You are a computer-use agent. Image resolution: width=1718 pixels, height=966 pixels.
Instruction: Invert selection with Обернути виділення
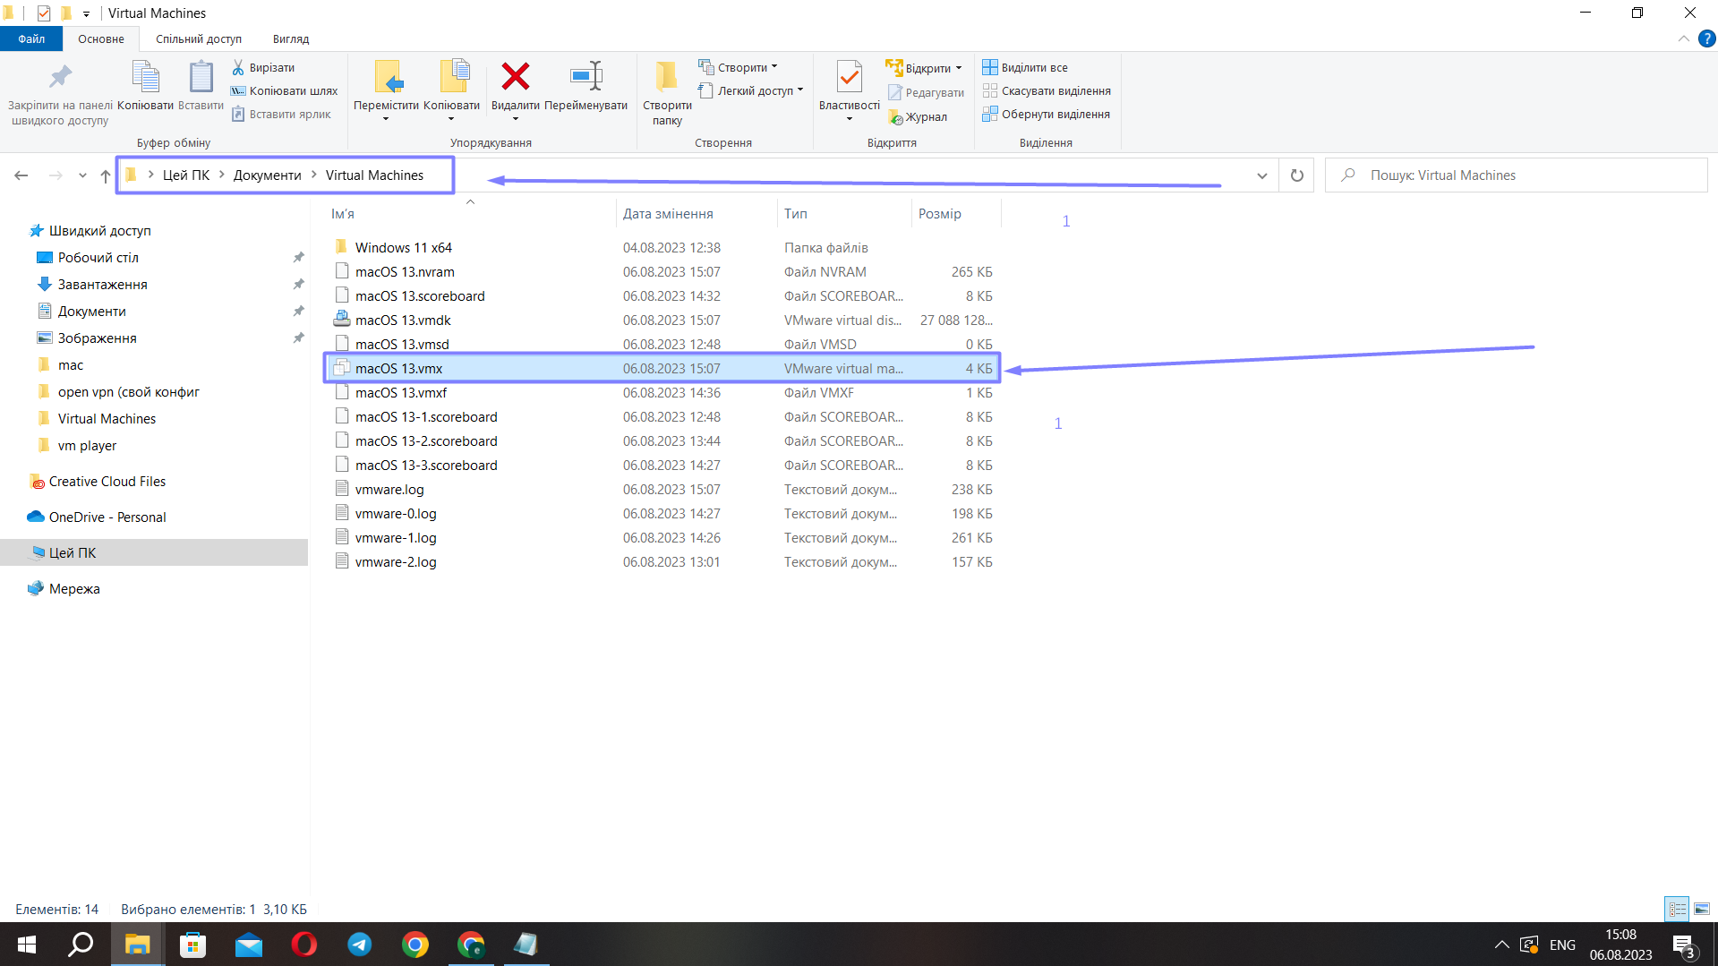click(x=1047, y=114)
